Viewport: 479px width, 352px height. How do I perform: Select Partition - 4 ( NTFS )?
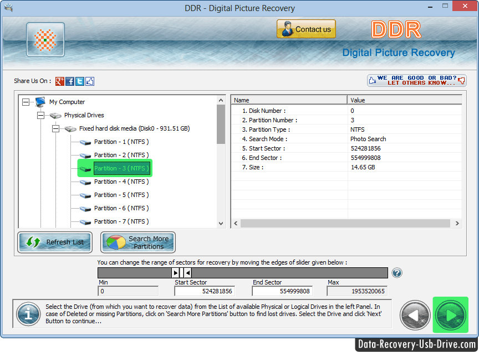point(121,182)
